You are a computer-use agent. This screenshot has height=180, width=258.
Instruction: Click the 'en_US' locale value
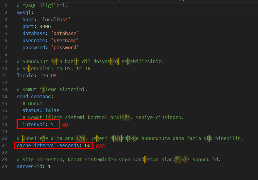[49, 76]
